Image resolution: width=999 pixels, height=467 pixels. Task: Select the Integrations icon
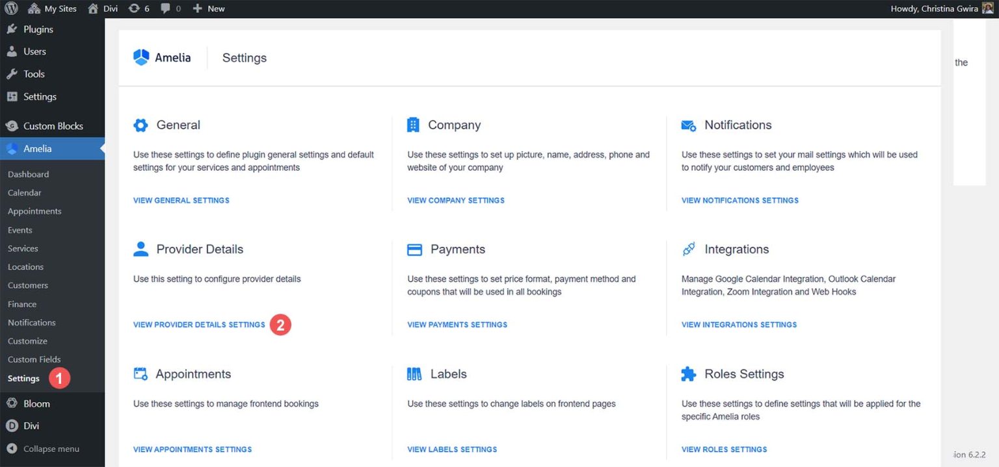pos(688,249)
